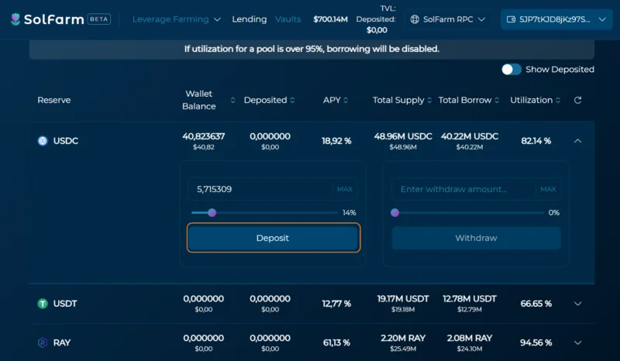
Task: Click USDT utilization 66.65 %
Action: tap(536, 303)
